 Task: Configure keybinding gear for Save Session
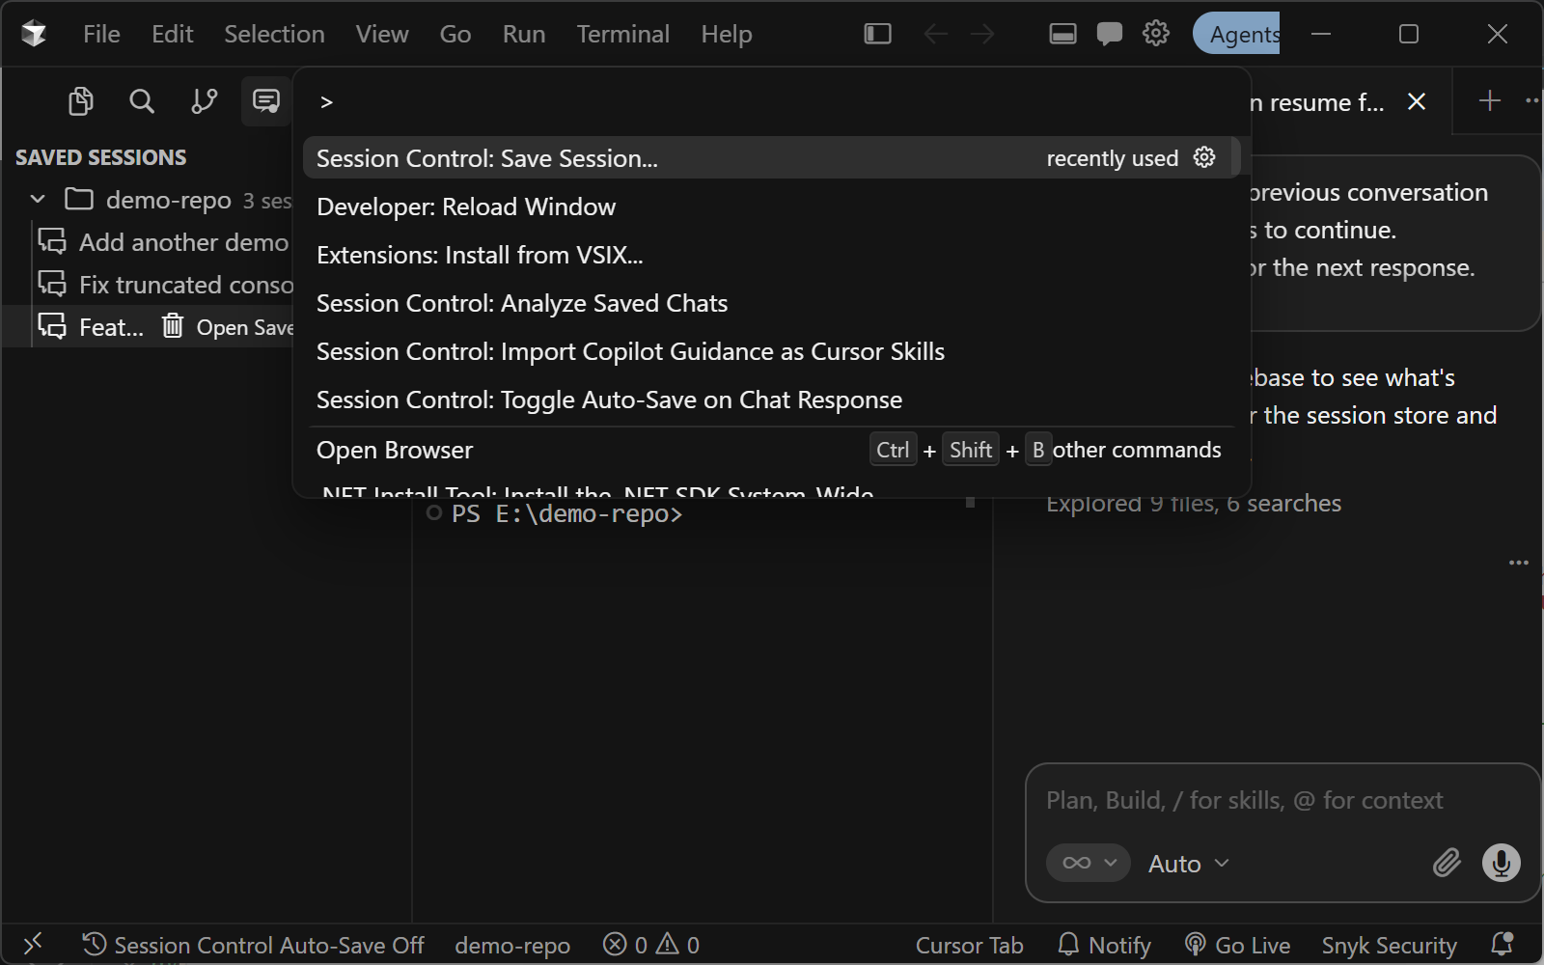1204,157
